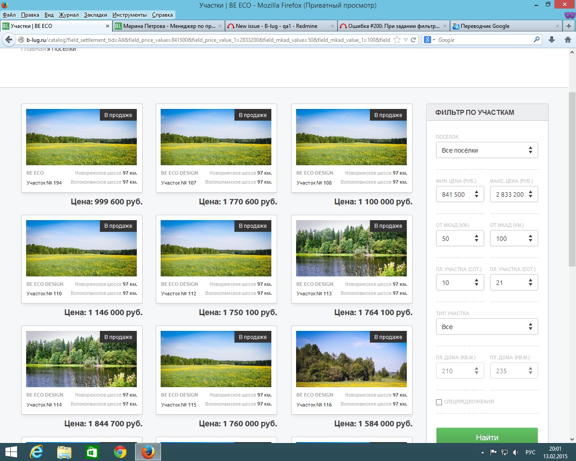The width and height of the screenshot is (576, 461).
Task: Switch to the Переводчик Google tab
Action: coord(485,26)
